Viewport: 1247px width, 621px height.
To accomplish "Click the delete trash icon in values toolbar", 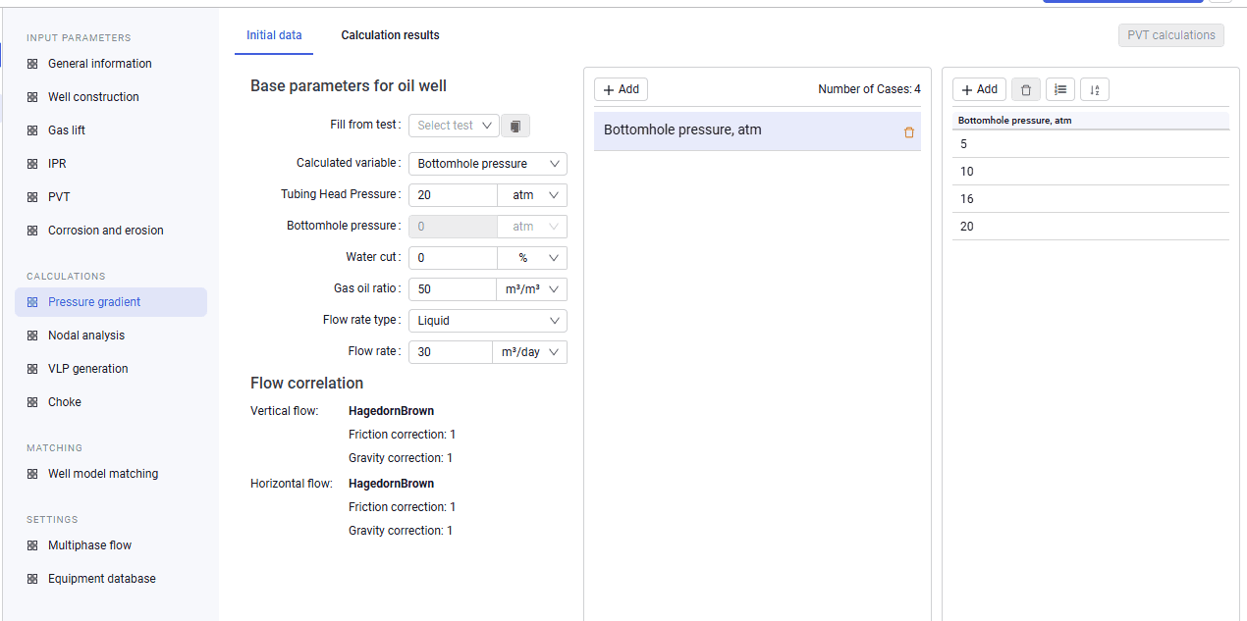I will (1026, 89).
